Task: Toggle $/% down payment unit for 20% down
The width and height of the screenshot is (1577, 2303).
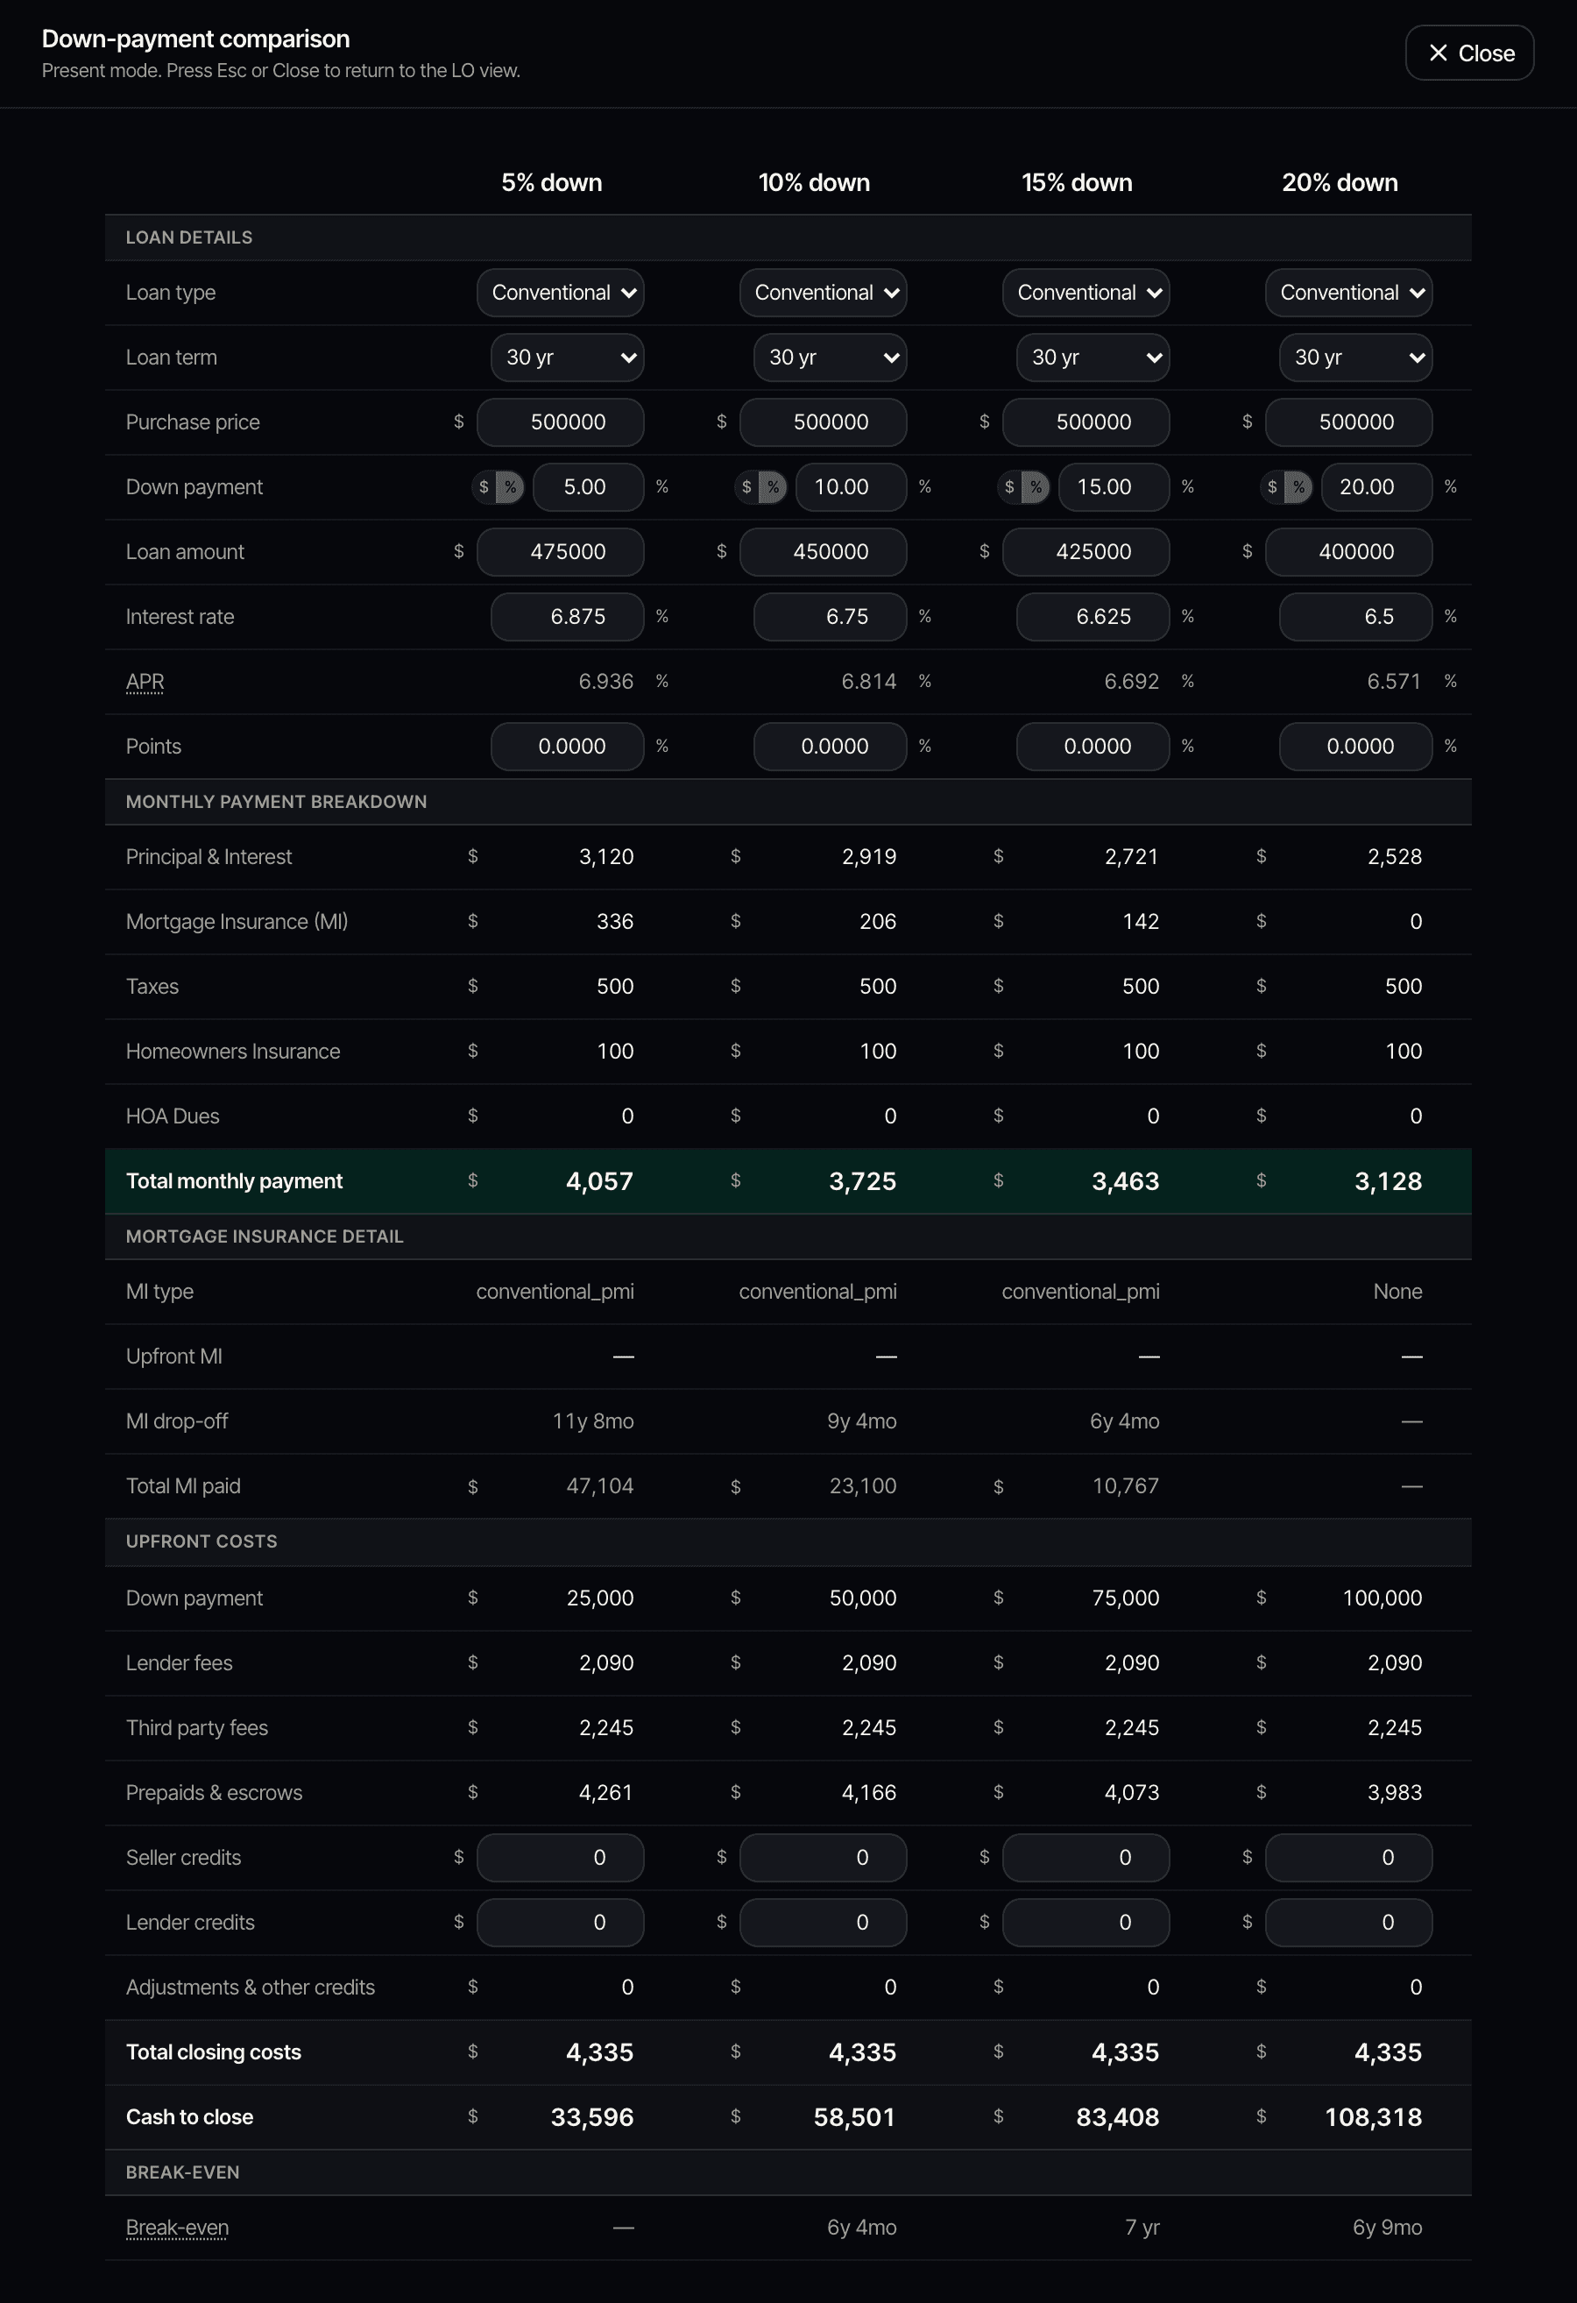Action: (x=1286, y=486)
